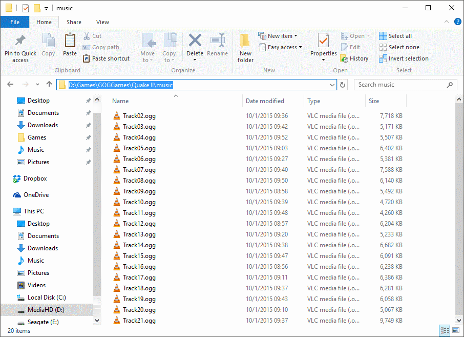
Task: Sort by Type column header
Action: coord(313,101)
